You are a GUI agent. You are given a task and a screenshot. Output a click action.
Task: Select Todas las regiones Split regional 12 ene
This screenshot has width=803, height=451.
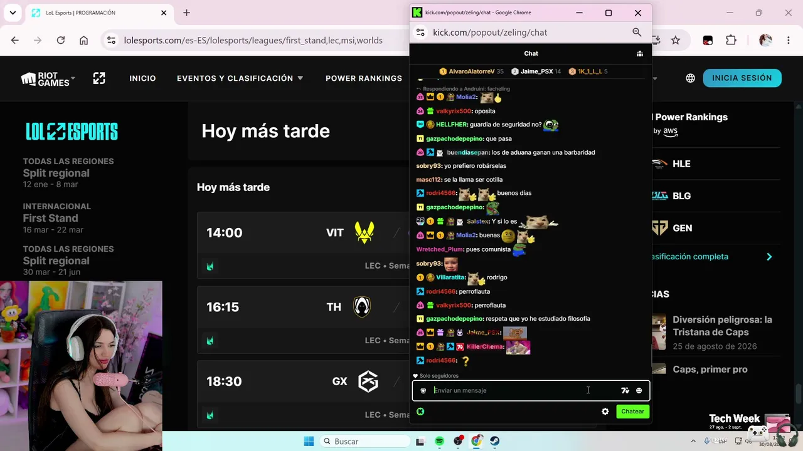pyautogui.click(x=68, y=173)
